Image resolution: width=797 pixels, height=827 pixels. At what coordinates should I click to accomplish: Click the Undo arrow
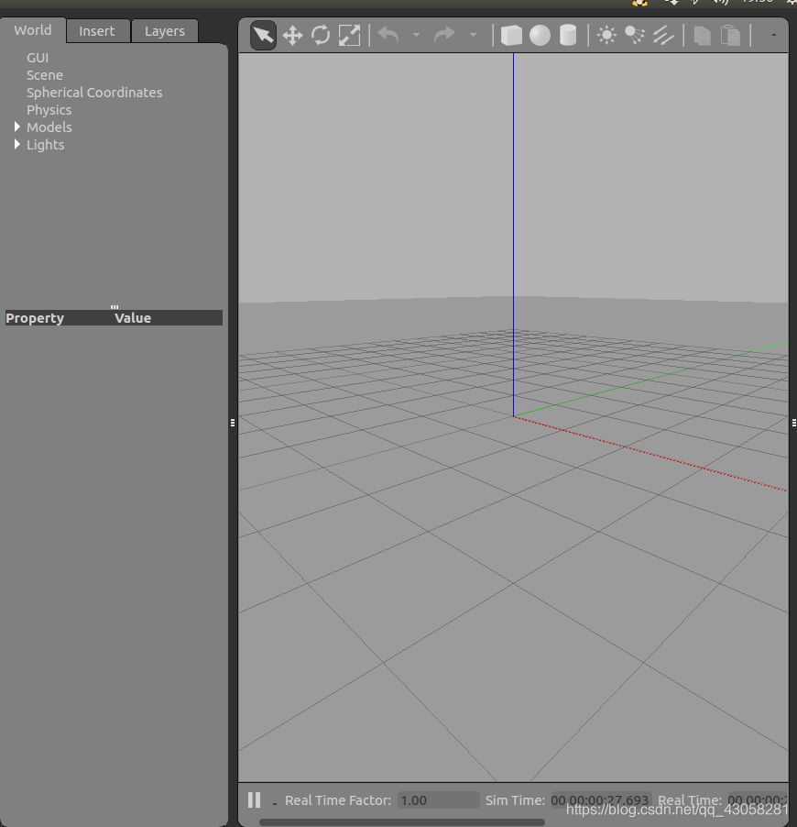point(388,36)
